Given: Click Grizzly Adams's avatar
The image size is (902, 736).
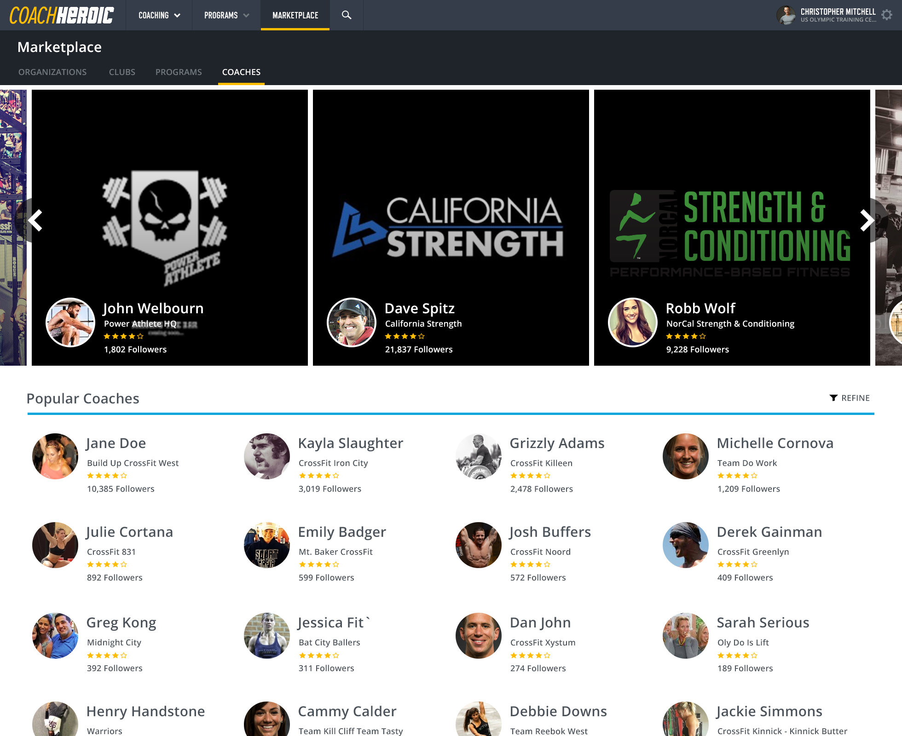Looking at the screenshot, I should click(479, 456).
